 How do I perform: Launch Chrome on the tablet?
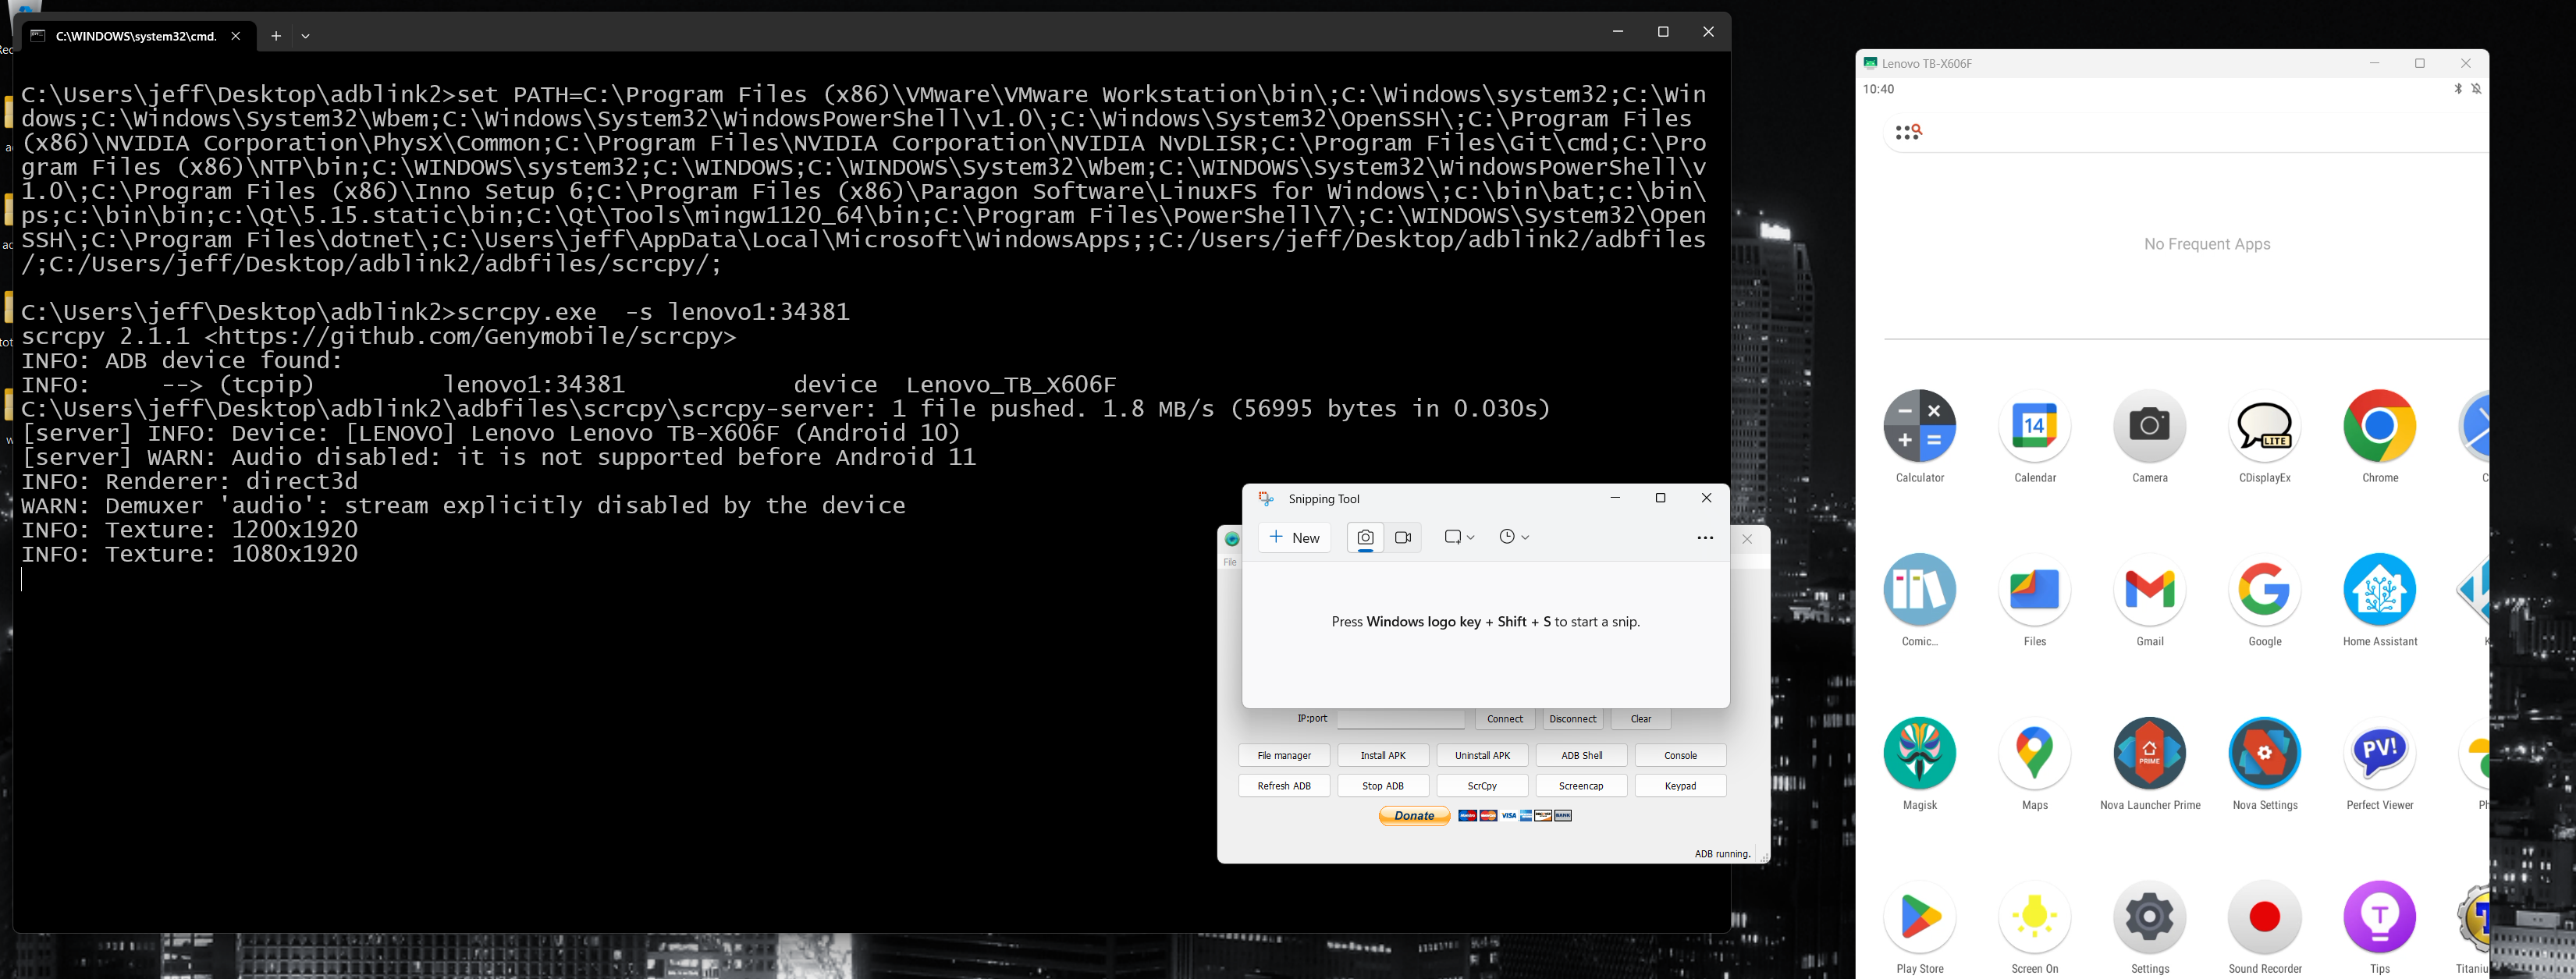[2379, 426]
